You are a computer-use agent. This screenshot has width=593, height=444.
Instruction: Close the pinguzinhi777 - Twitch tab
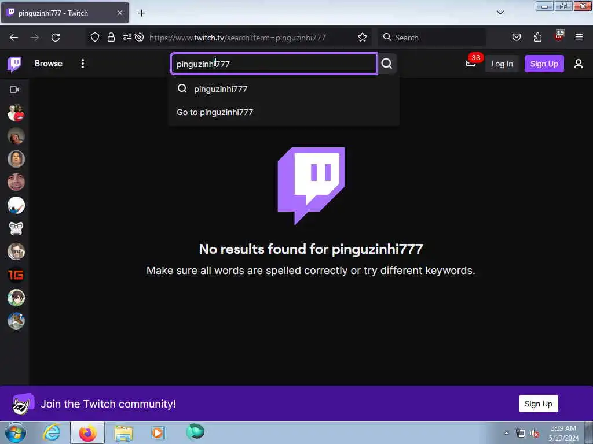tap(119, 13)
